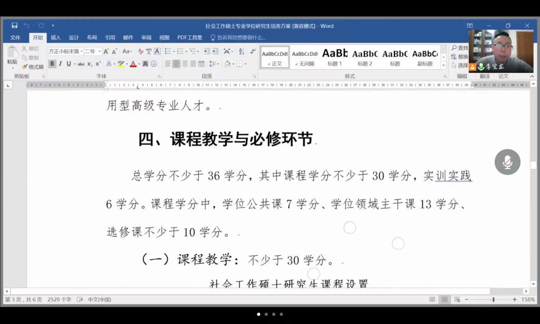The height and width of the screenshot is (324, 540).
Task: Apply the 标题 1 style
Action: [x=334, y=57]
